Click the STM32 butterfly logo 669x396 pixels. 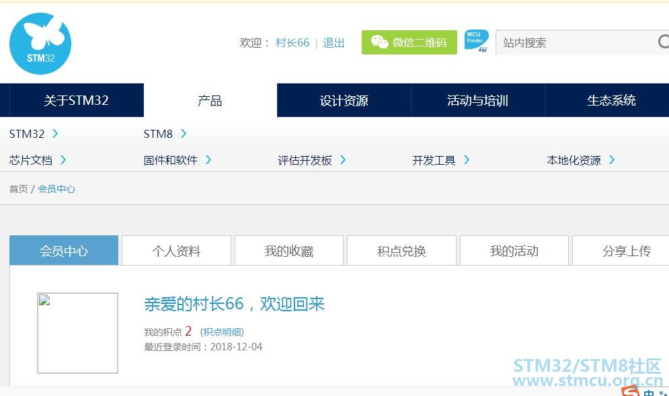(x=40, y=44)
